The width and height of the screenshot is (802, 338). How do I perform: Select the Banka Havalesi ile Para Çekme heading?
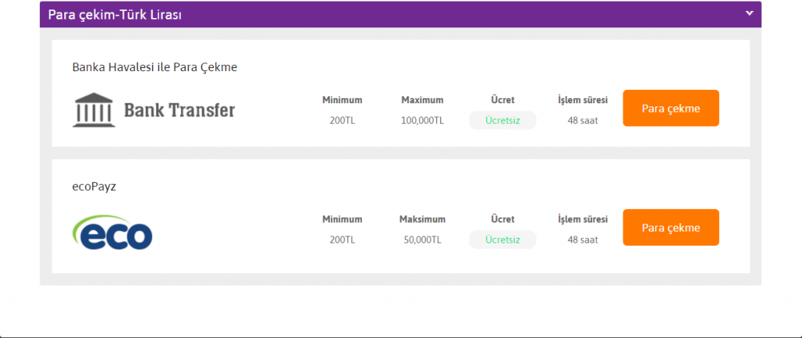click(x=154, y=67)
